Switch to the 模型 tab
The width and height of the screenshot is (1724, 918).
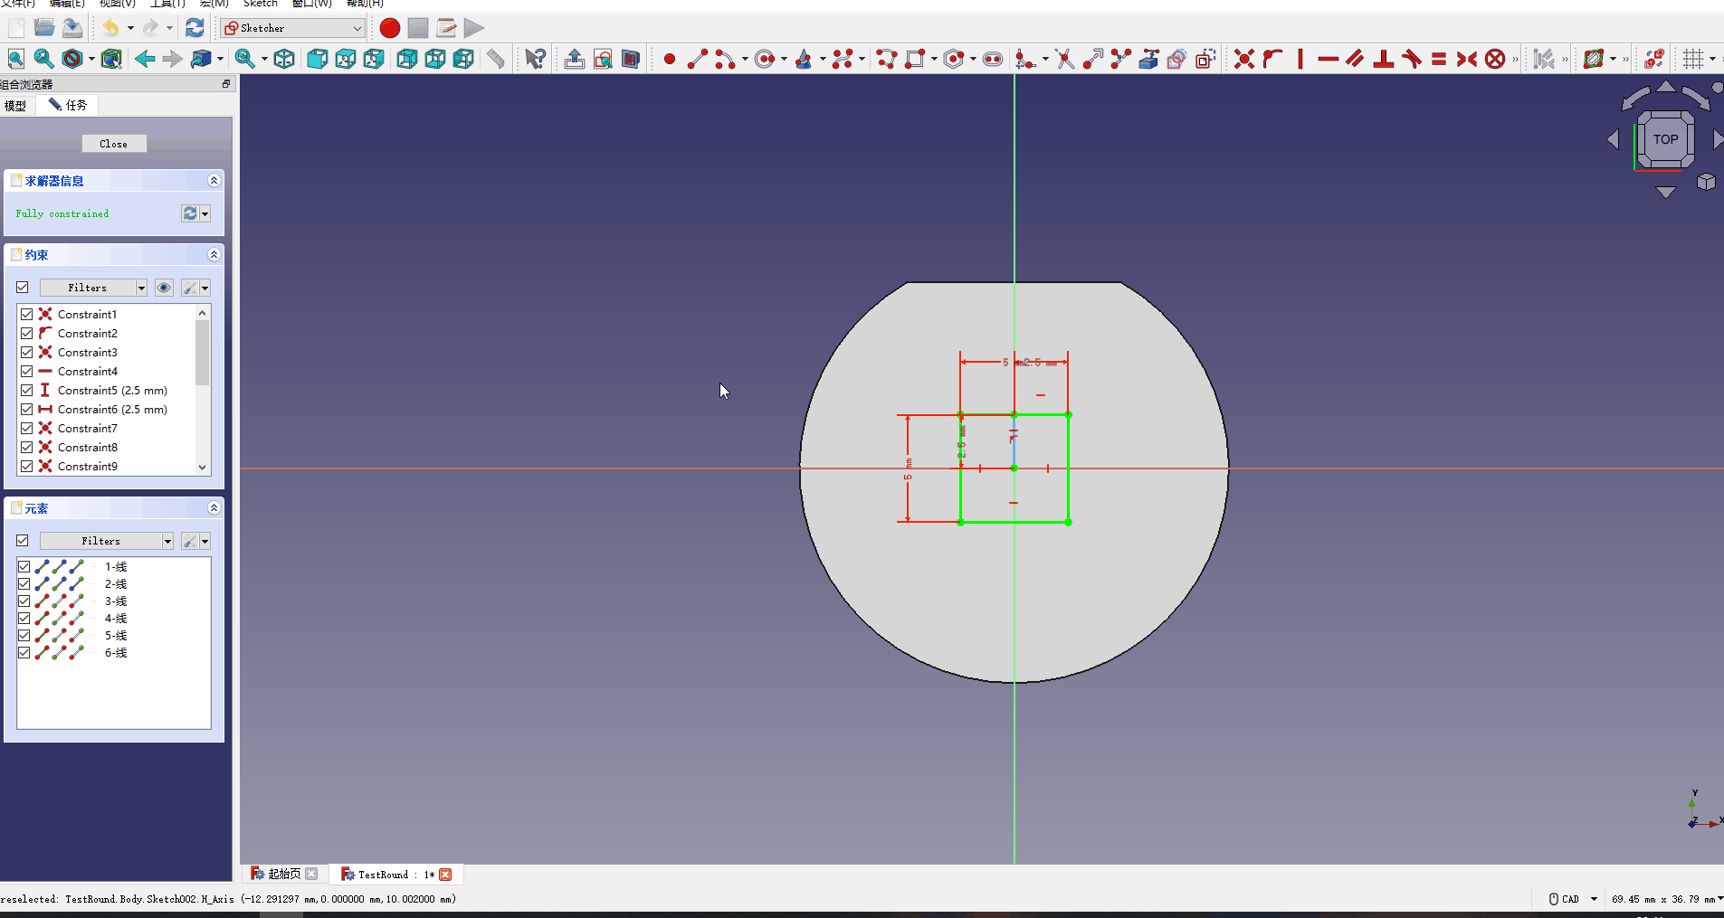[x=15, y=106]
